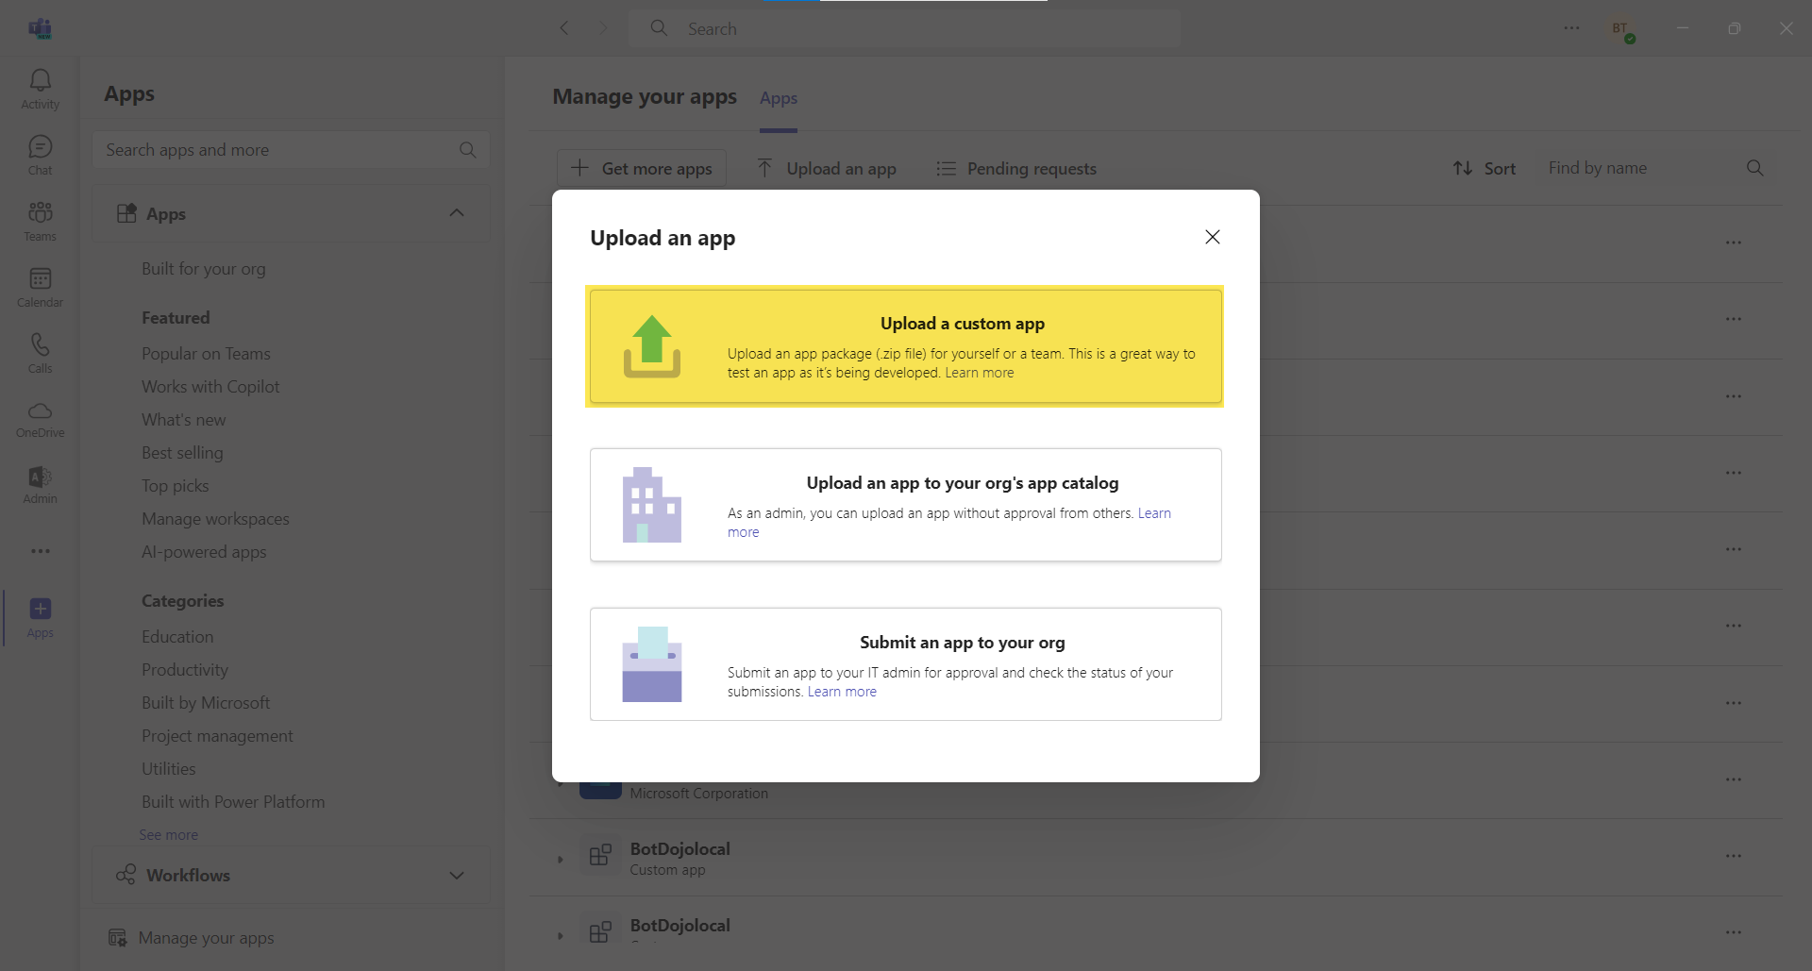Click See more categories link
This screenshot has height=971, width=1812.
coord(168,835)
